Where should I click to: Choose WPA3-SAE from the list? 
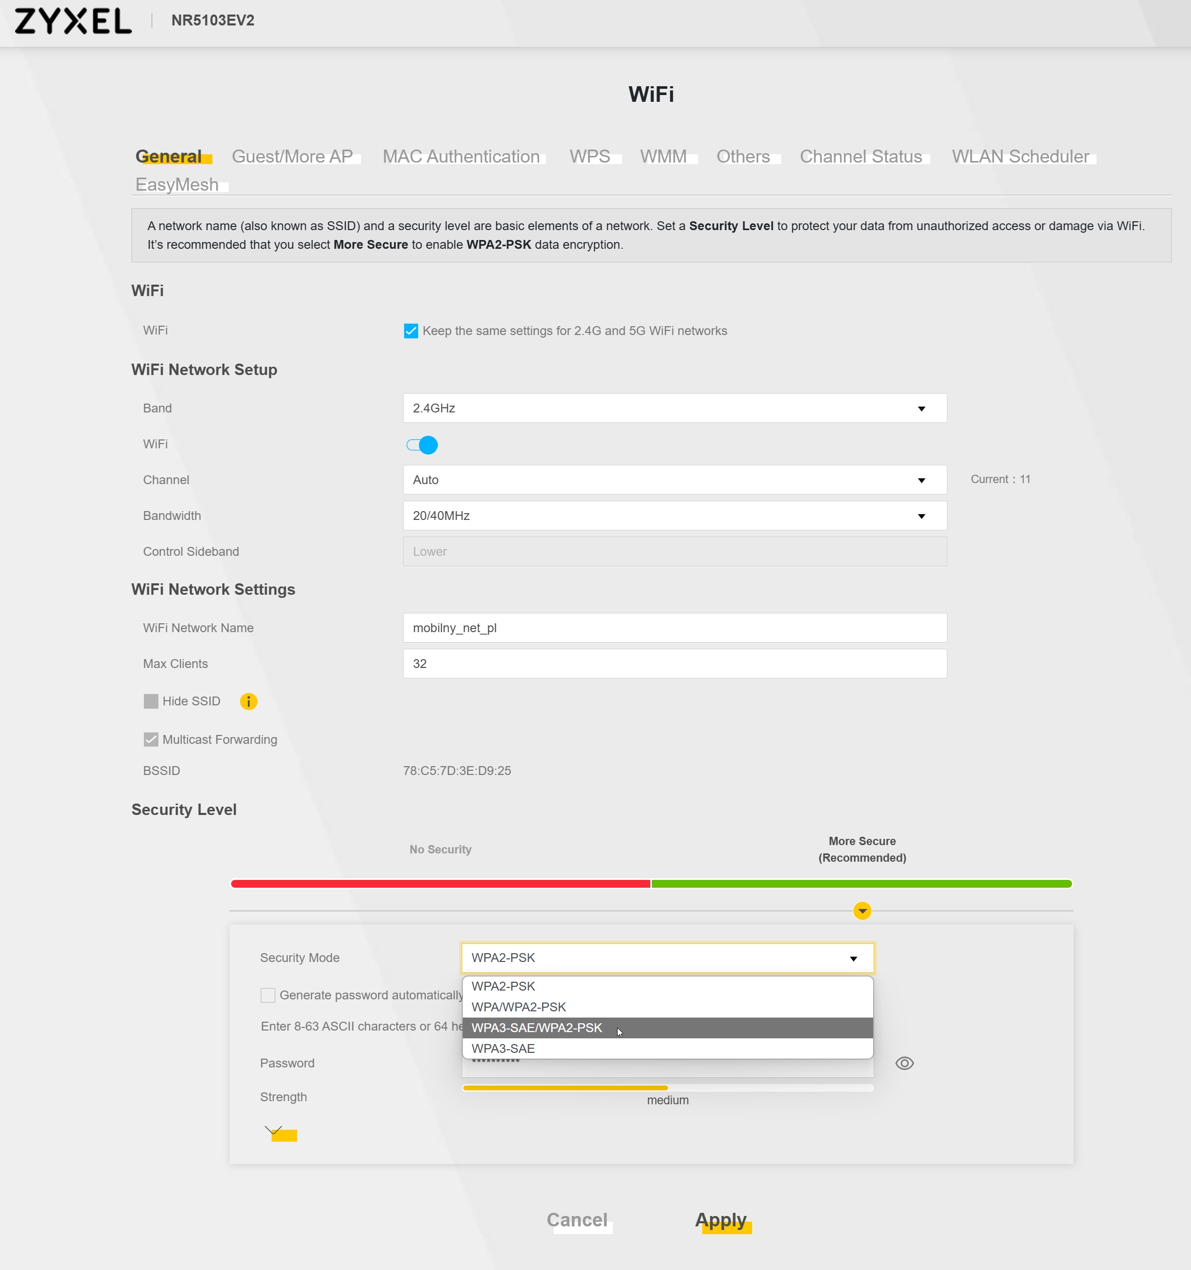[503, 1048]
